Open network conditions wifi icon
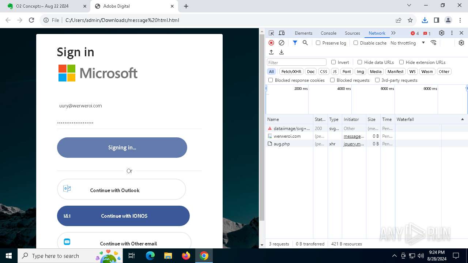This screenshot has width=468, height=263. 434,43
